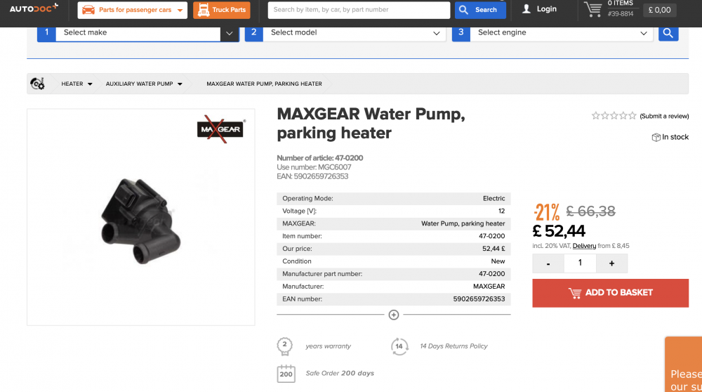Image resolution: width=702 pixels, height=392 pixels.
Task: Focus the item search input field
Action: 359,10
